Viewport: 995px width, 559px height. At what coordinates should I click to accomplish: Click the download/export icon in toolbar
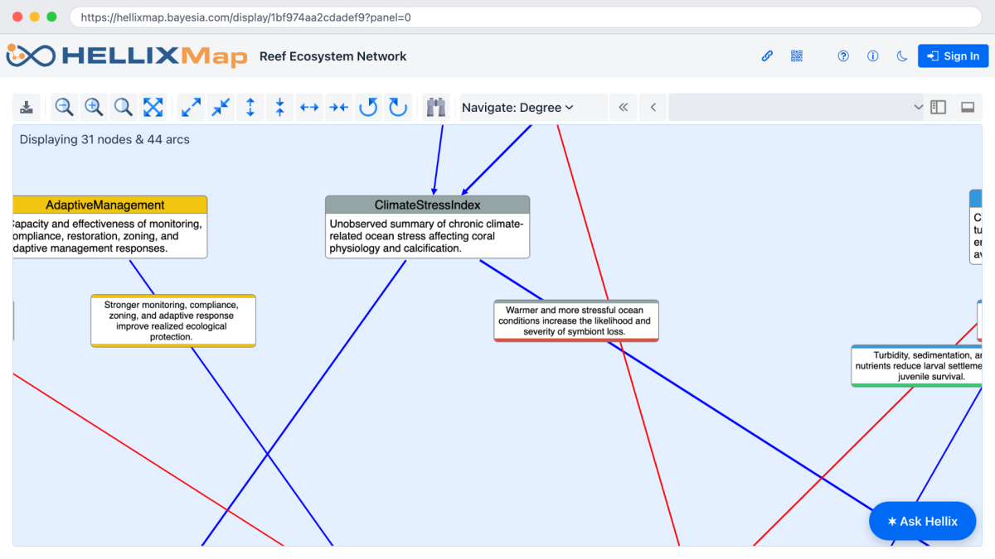(x=27, y=107)
